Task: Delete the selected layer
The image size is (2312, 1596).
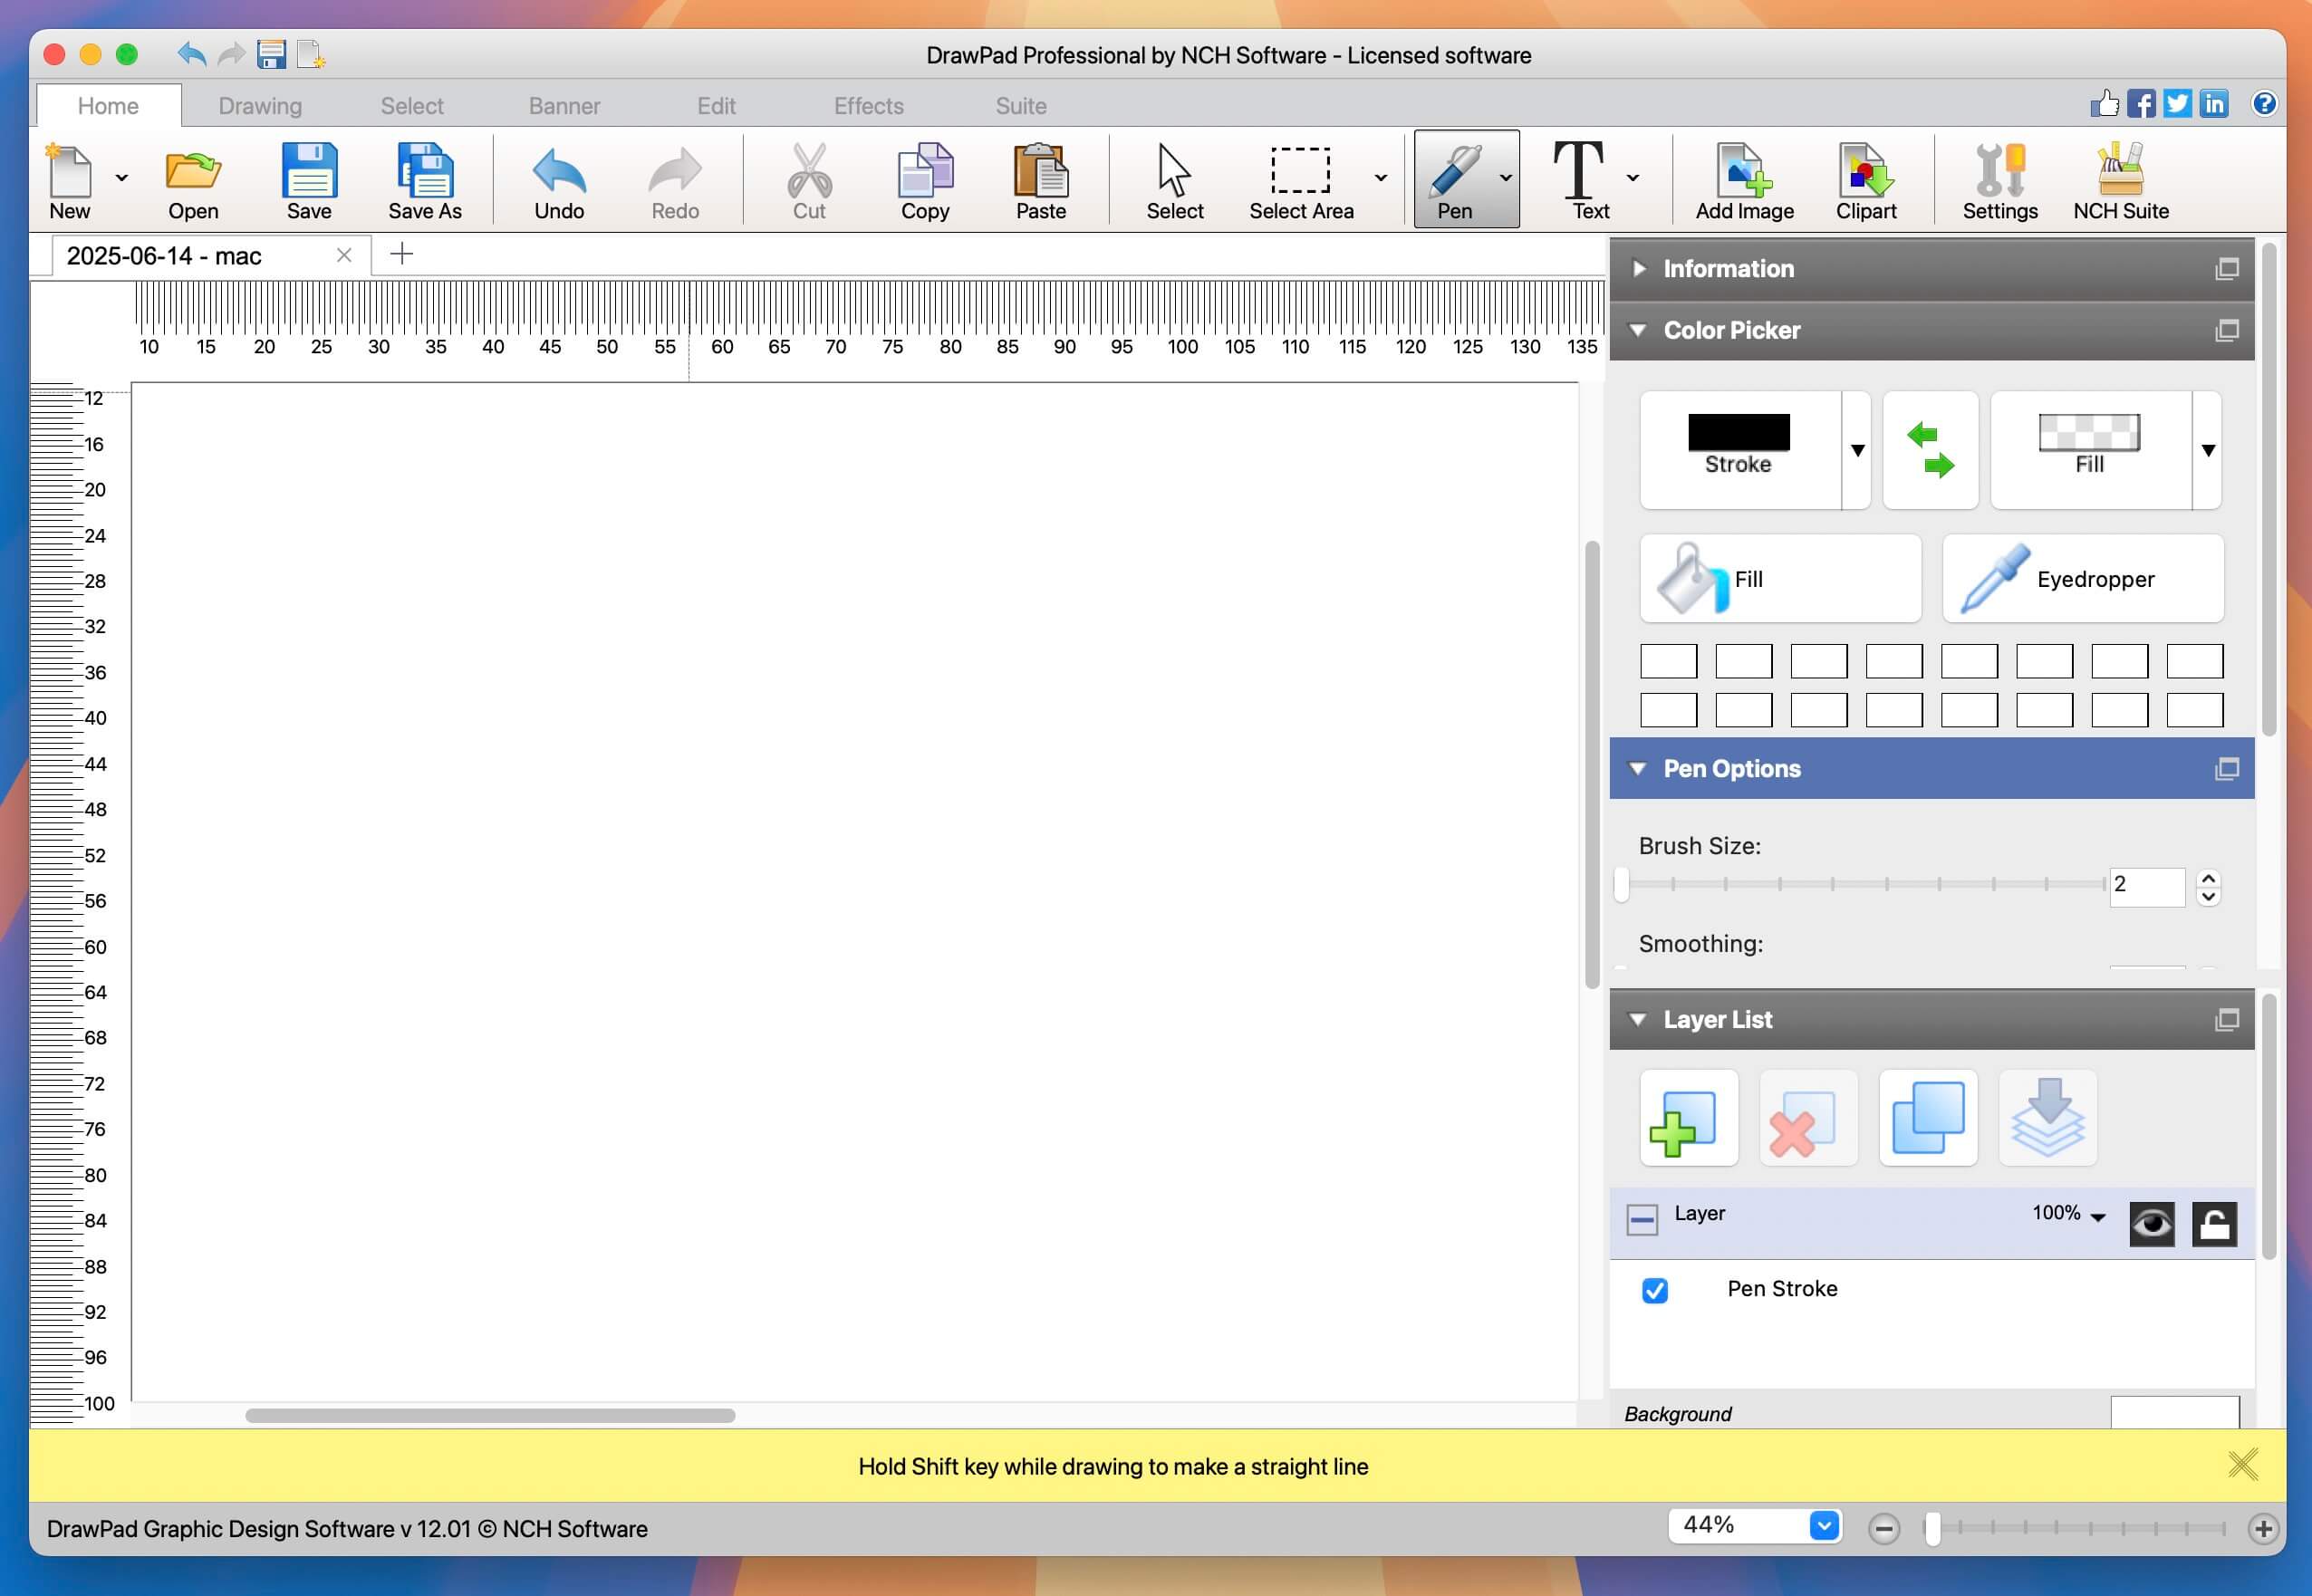Action: 1808,1117
